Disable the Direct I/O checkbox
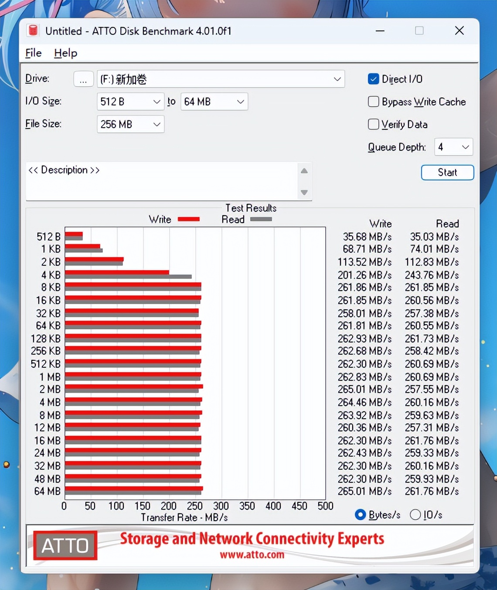 click(x=373, y=79)
